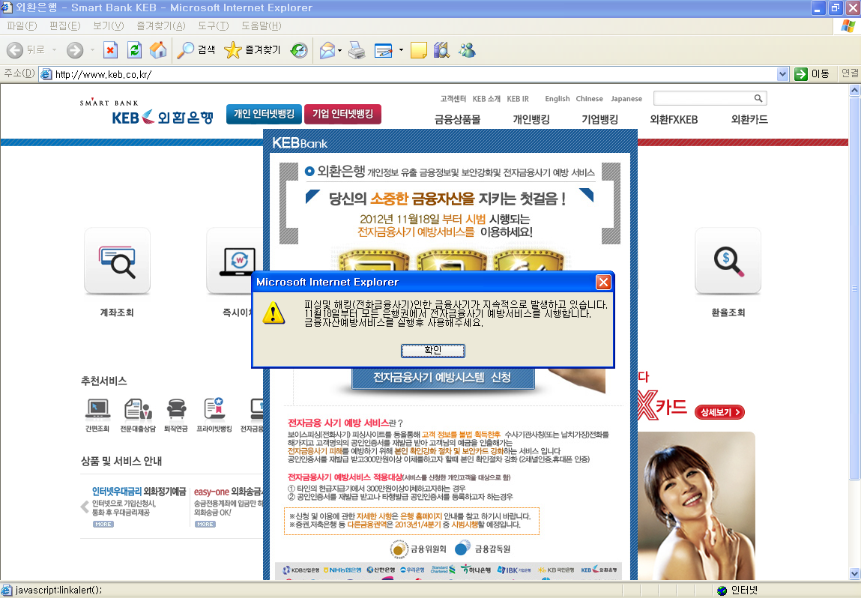
Task: Open the KEB IR link
Action: click(x=518, y=99)
